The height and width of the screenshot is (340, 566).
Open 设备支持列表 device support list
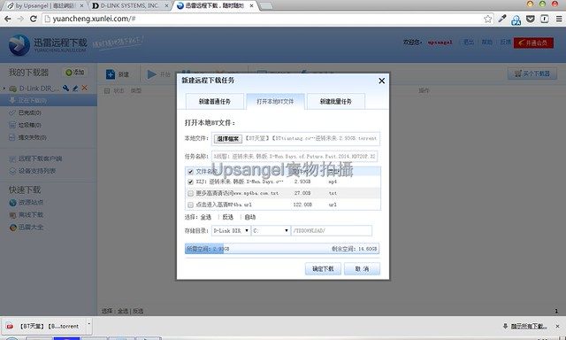click(37, 171)
